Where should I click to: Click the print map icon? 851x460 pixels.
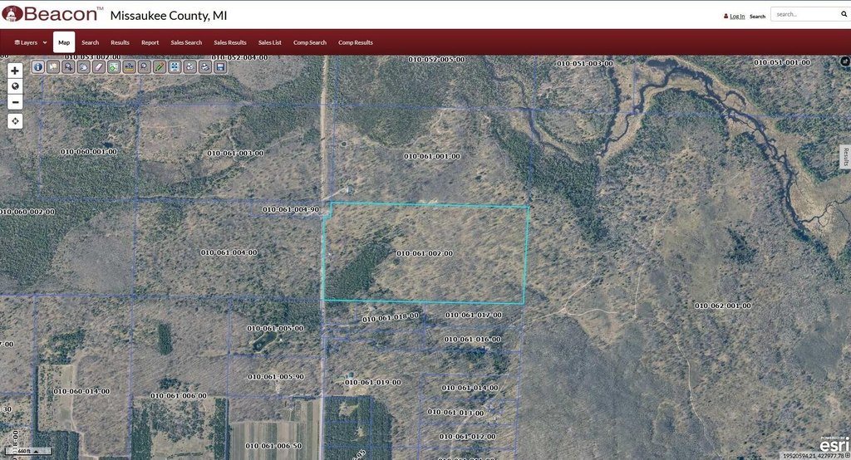[204, 66]
